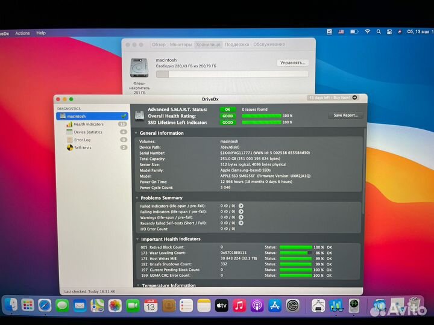The image size is (434, 325).
Task: Click the serial number S1K4NYAG117771 value
Action: coord(236,153)
